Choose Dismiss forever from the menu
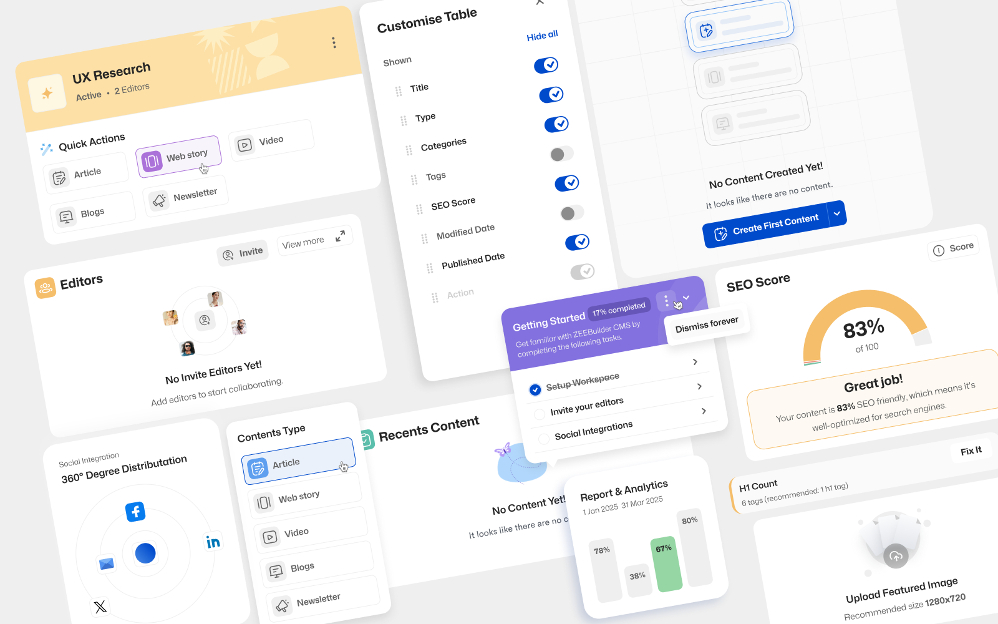 coord(705,324)
